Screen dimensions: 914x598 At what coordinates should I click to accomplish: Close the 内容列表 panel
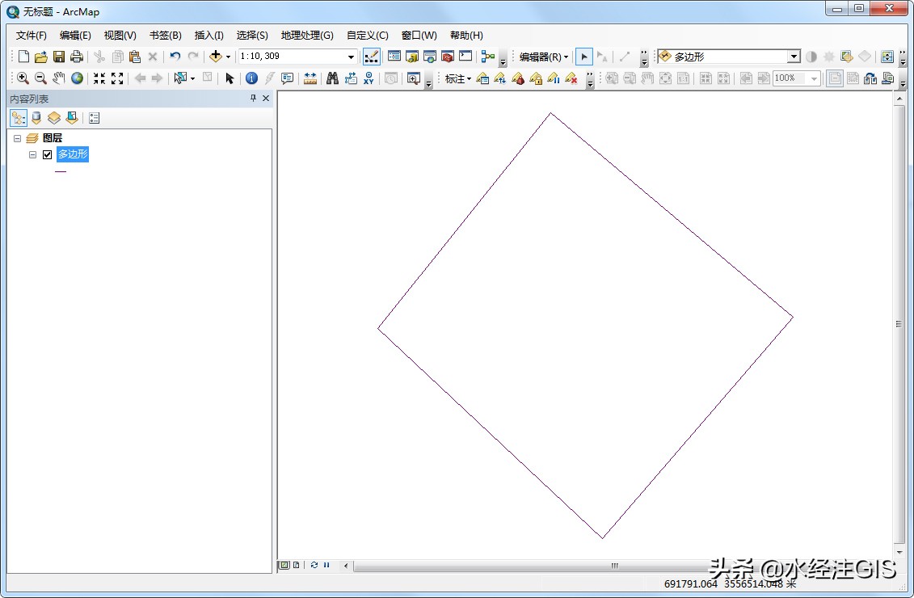coord(266,98)
